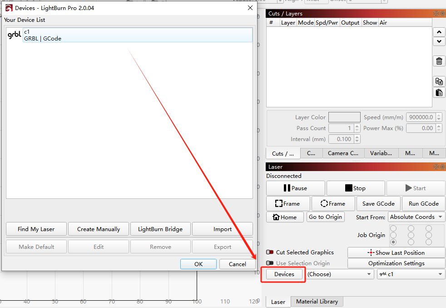This screenshot has width=446, height=308.
Task: Click LightBurn Bridge button
Action: [x=160, y=229]
